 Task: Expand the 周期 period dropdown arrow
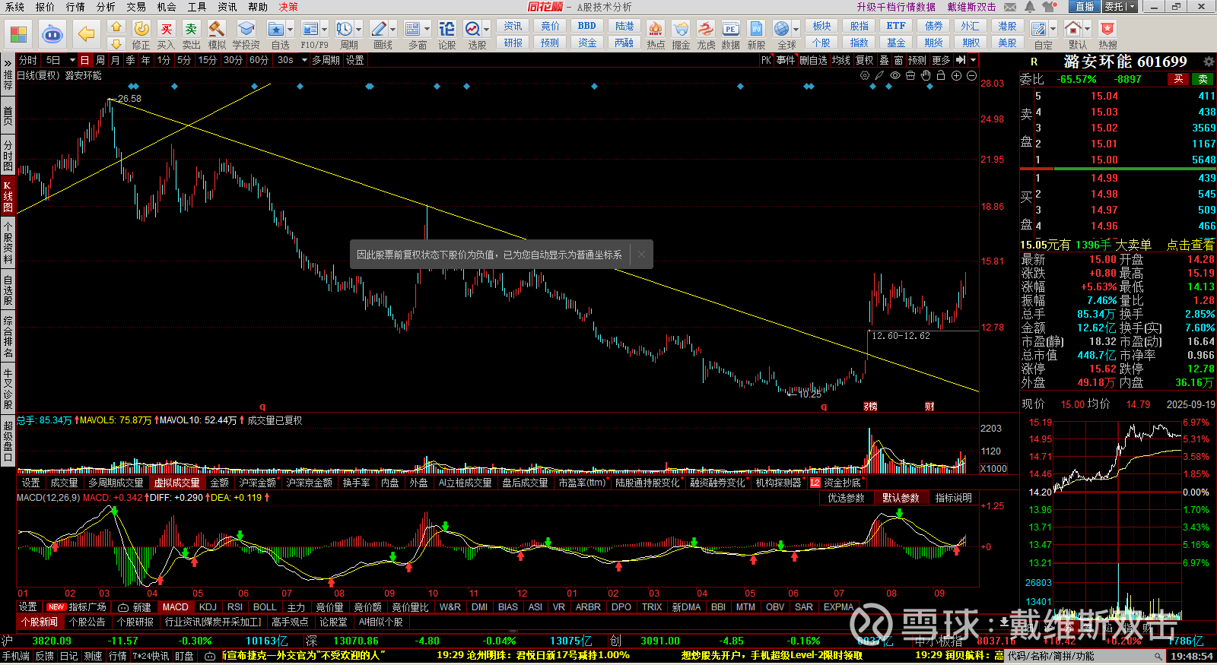pyautogui.click(x=359, y=29)
